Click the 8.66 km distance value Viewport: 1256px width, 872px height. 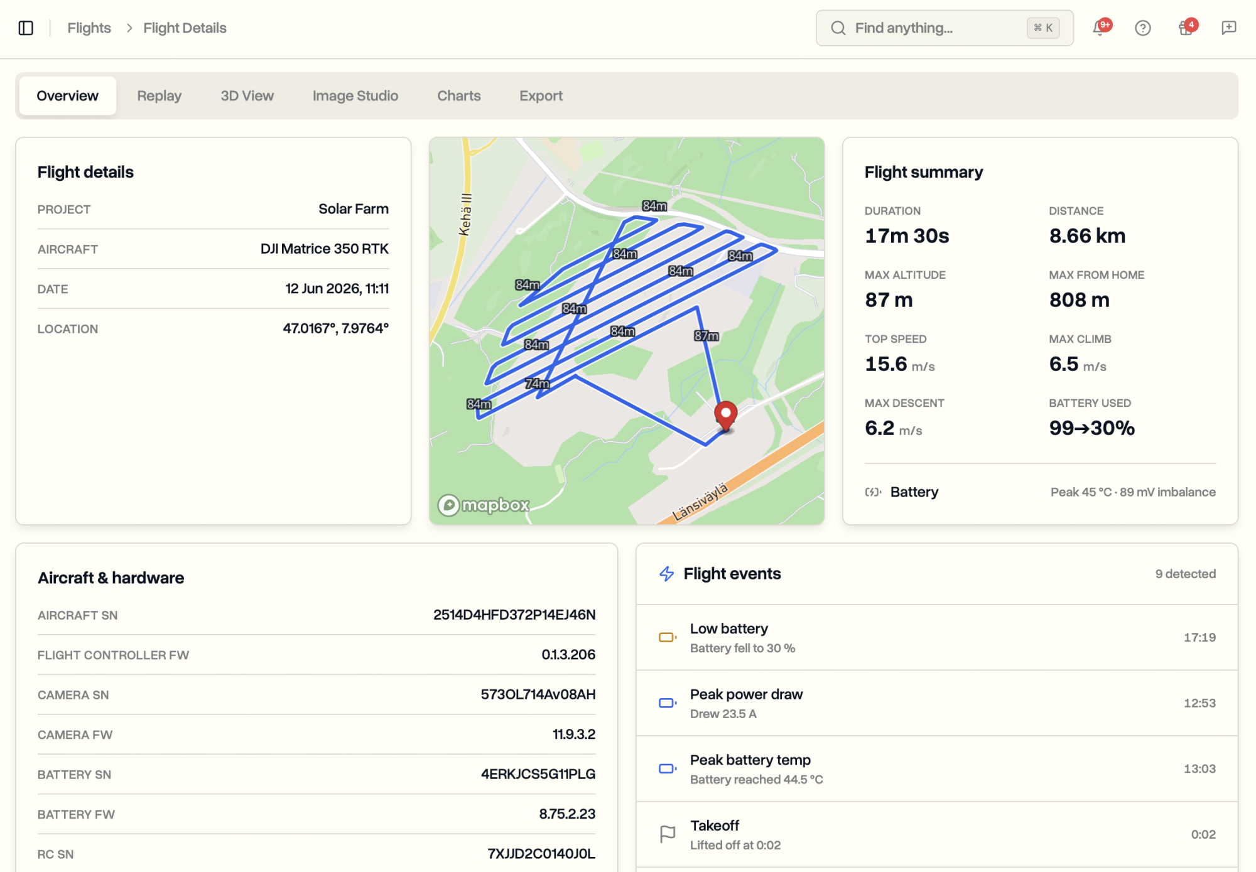click(1087, 236)
